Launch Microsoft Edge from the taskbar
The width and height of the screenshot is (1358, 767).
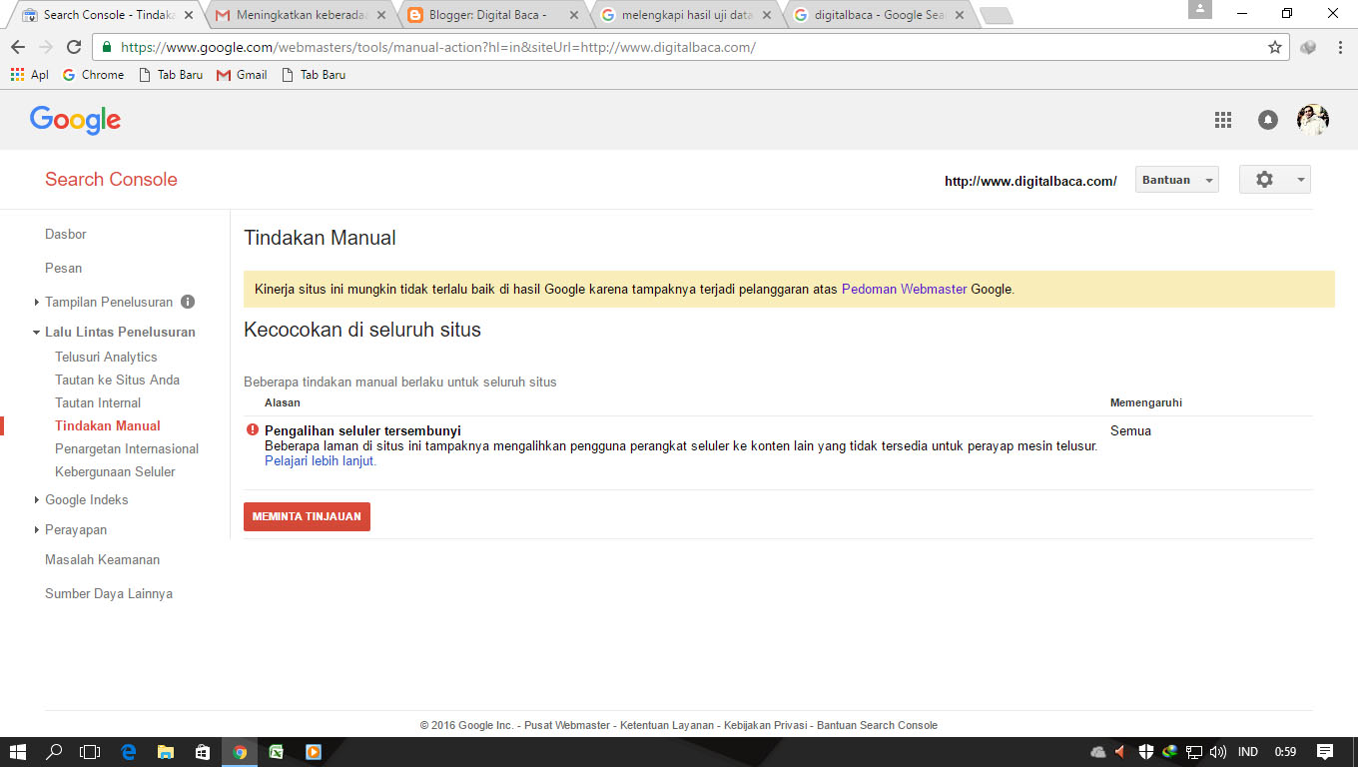click(128, 752)
